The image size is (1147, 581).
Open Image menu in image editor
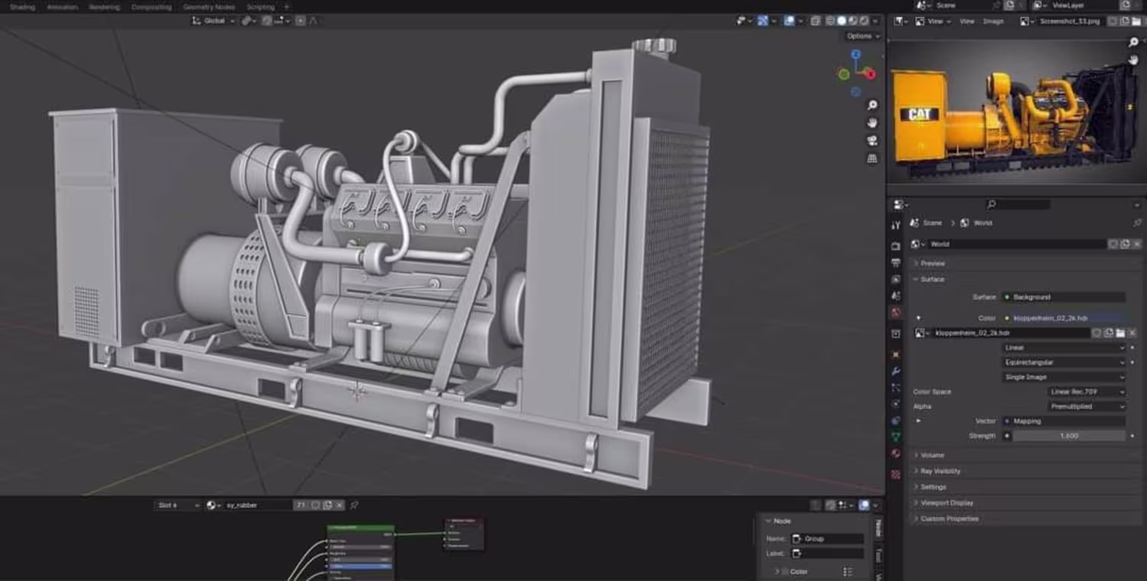point(993,21)
